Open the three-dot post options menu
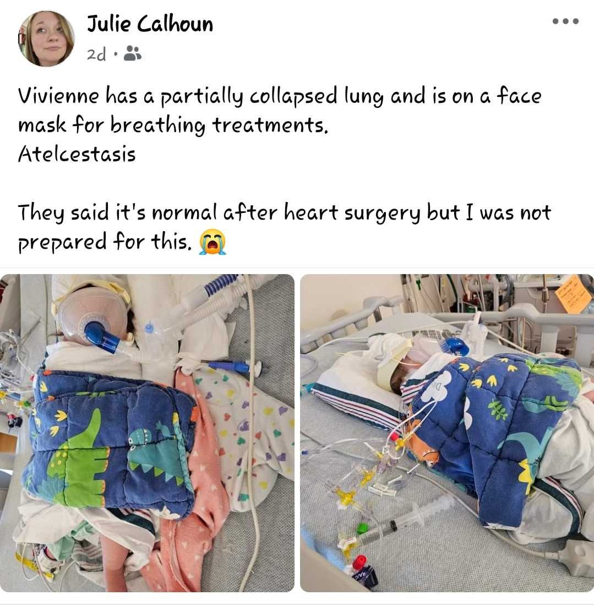 click(x=565, y=21)
